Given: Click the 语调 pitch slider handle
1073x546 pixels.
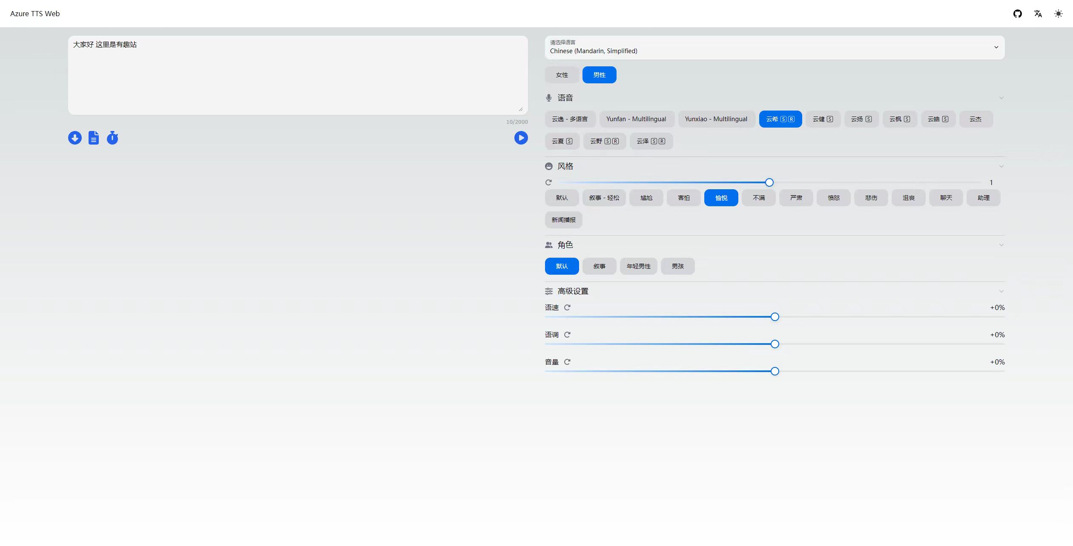Looking at the screenshot, I should (775, 344).
